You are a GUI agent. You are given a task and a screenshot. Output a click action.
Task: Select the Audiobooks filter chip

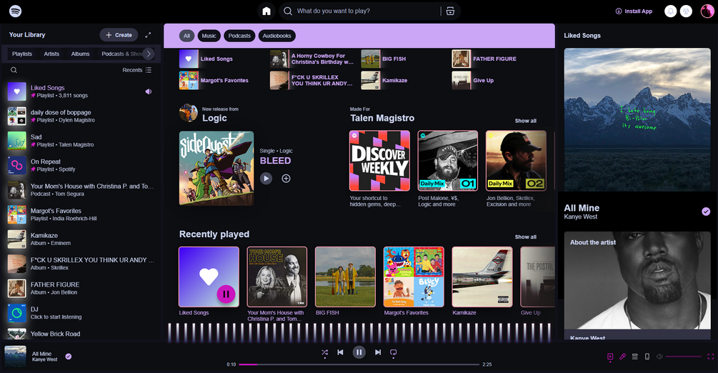277,36
